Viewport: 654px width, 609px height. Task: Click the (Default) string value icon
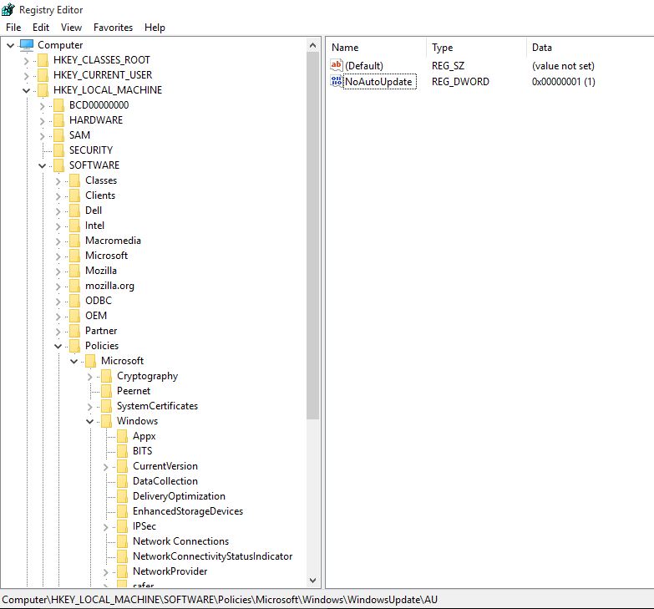pos(337,65)
